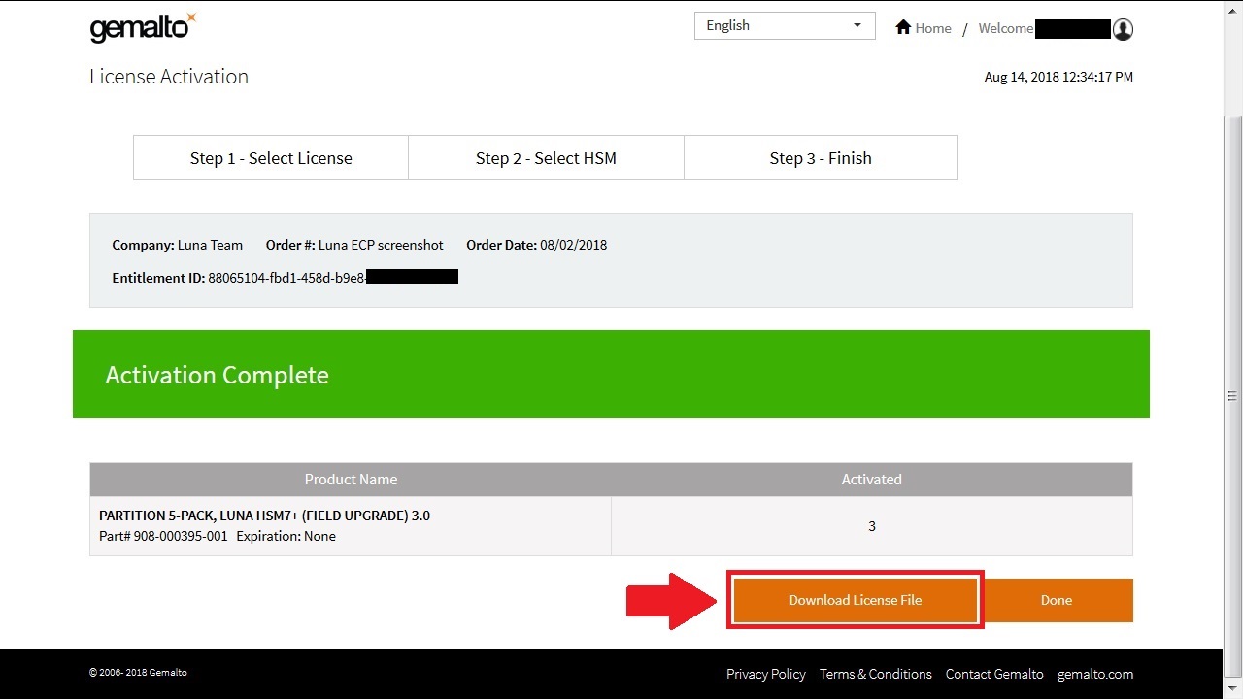Viewport: 1243px width, 699px height.
Task: Click the Gemalto logo
Action: pos(142,28)
